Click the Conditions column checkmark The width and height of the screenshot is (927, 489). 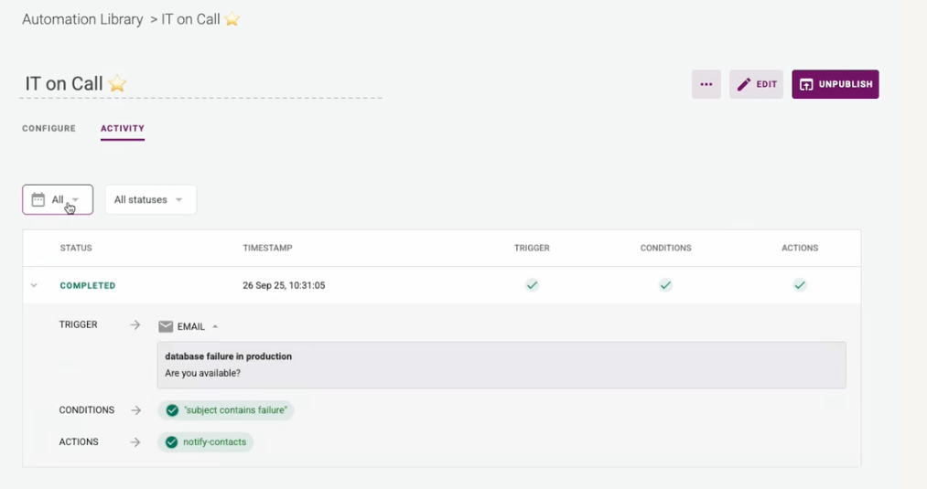665,285
